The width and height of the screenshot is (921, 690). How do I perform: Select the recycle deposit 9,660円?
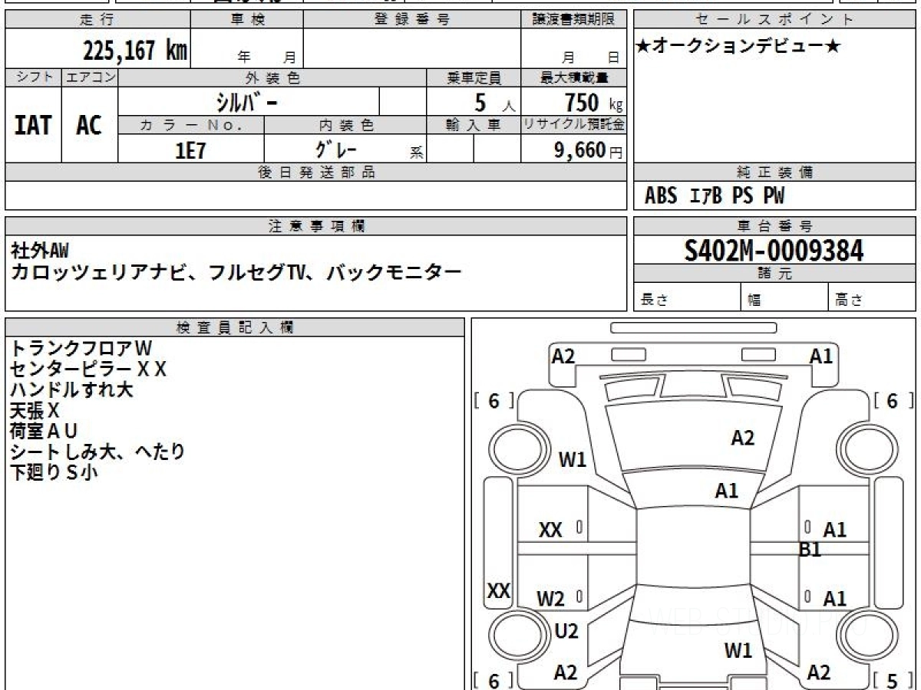coord(589,149)
